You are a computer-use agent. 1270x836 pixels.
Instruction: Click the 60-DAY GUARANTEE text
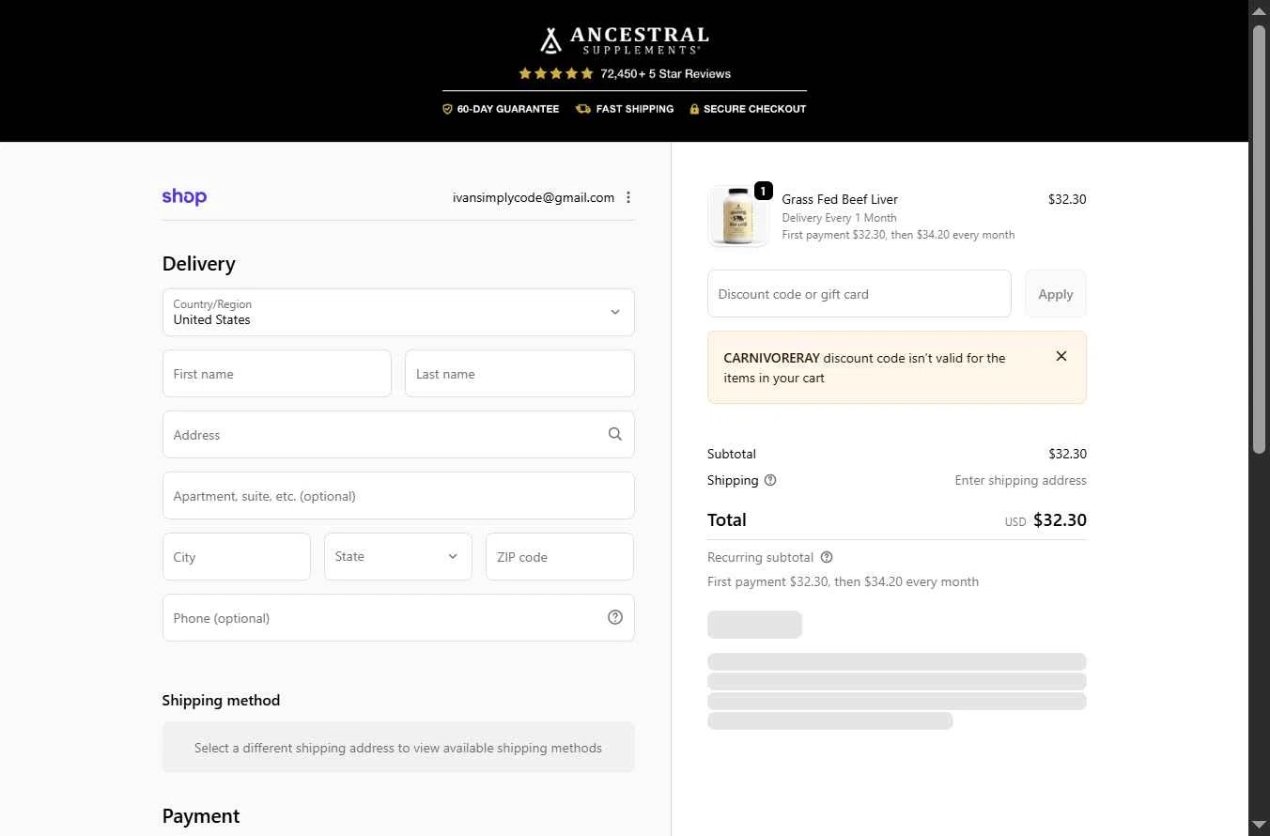click(508, 109)
